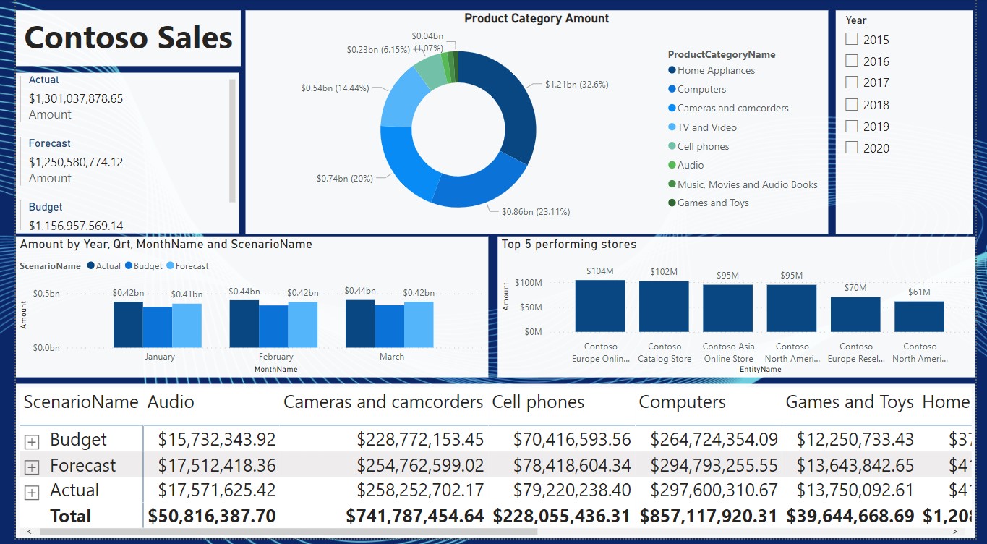Check the 2015 year checkbox
Screen dimensions: 987x544
pyautogui.click(x=851, y=39)
